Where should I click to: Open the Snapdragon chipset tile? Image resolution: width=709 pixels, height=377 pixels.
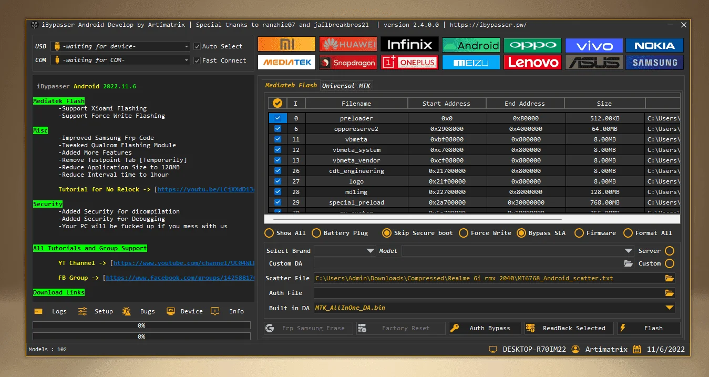point(348,62)
